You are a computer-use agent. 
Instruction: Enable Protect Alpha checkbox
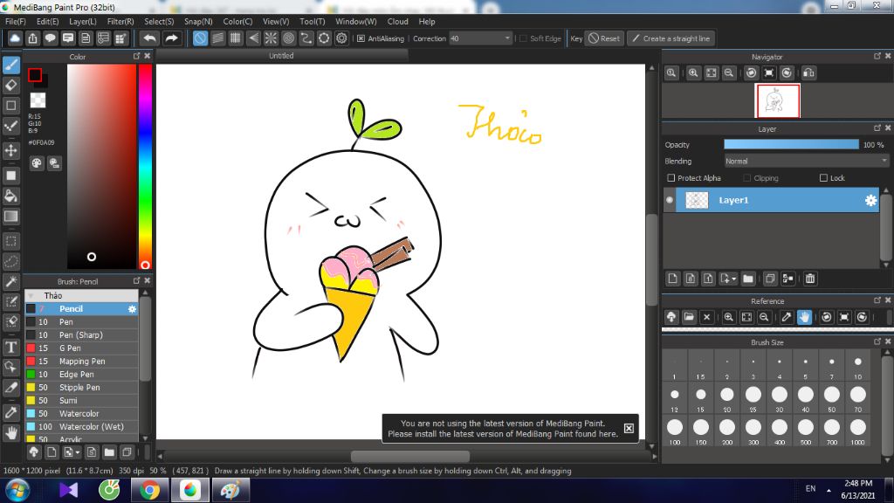click(x=671, y=178)
